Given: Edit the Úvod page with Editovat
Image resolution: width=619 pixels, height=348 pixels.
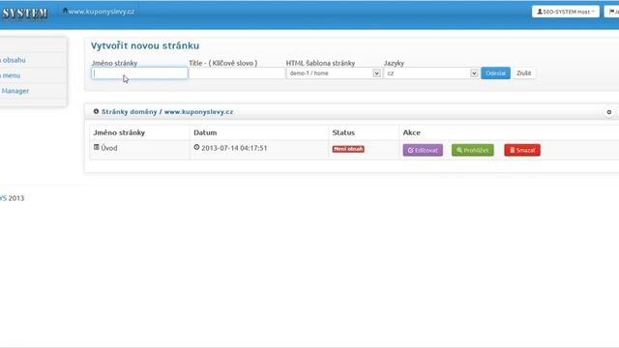Looking at the screenshot, I should point(423,150).
